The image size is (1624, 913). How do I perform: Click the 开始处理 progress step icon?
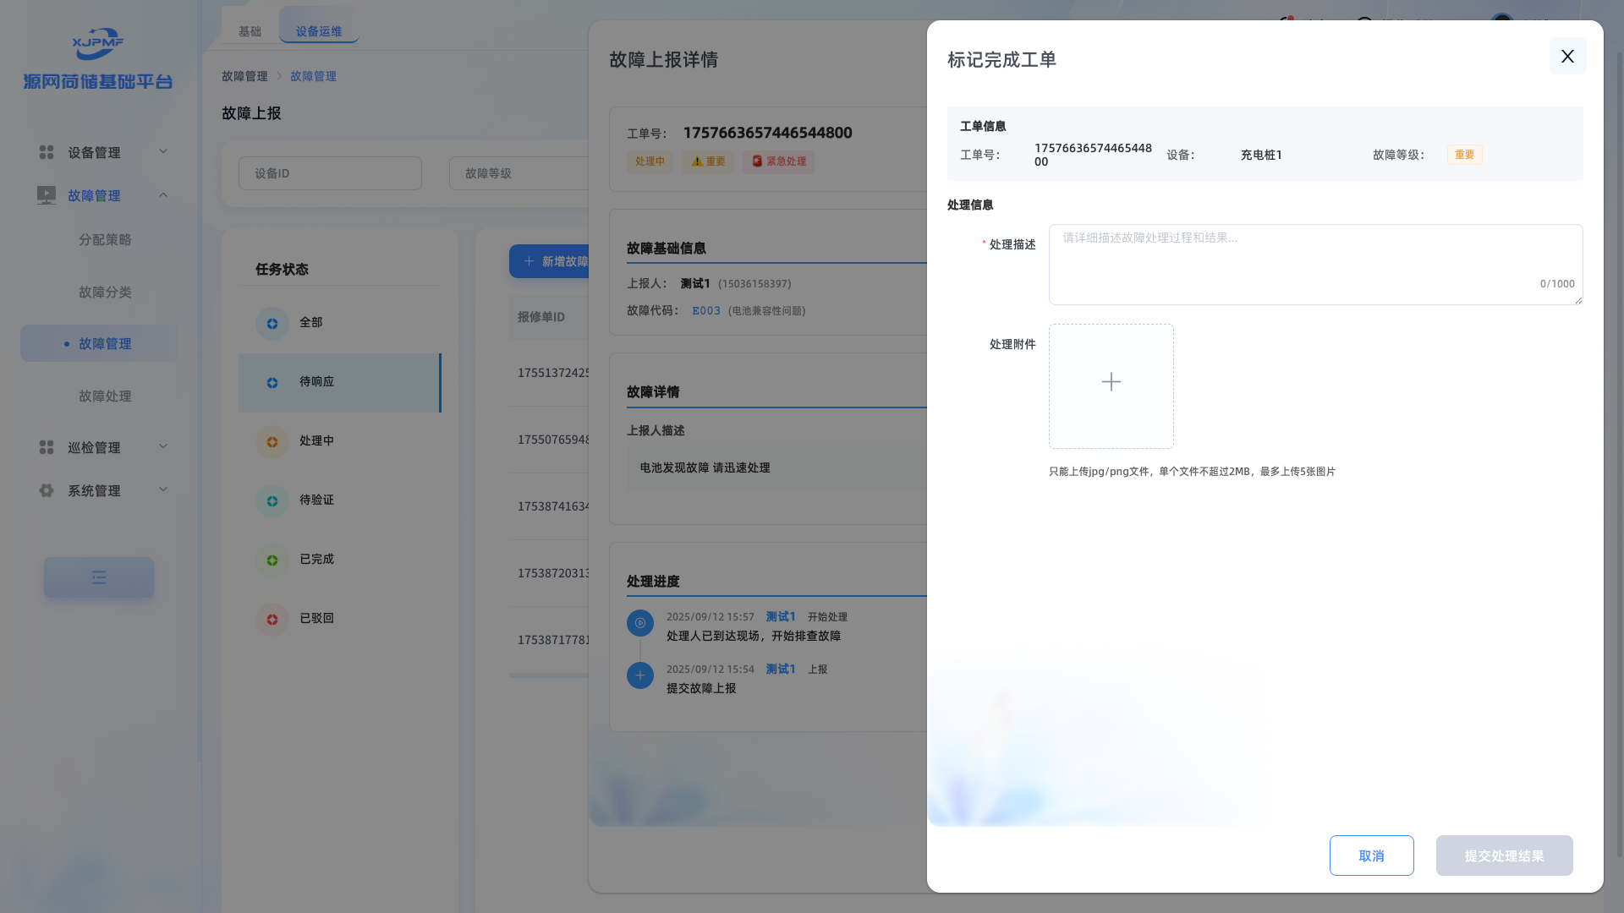click(640, 623)
